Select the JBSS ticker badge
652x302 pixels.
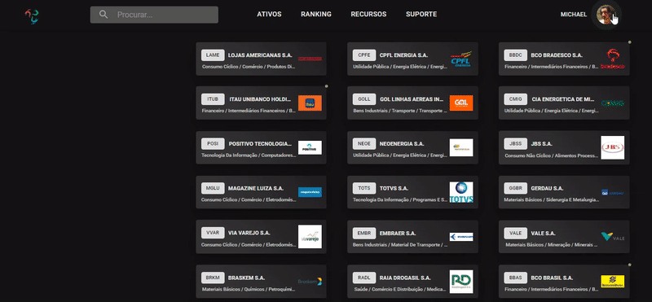pos(516,144)
